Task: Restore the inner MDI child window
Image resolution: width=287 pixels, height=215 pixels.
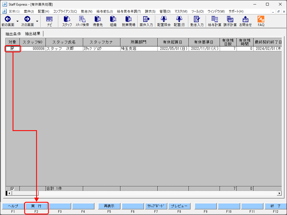Action: click(x=278, y=11)
